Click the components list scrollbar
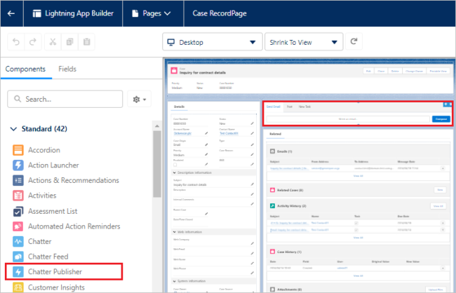The image size is (456, 293). (158, 175)
